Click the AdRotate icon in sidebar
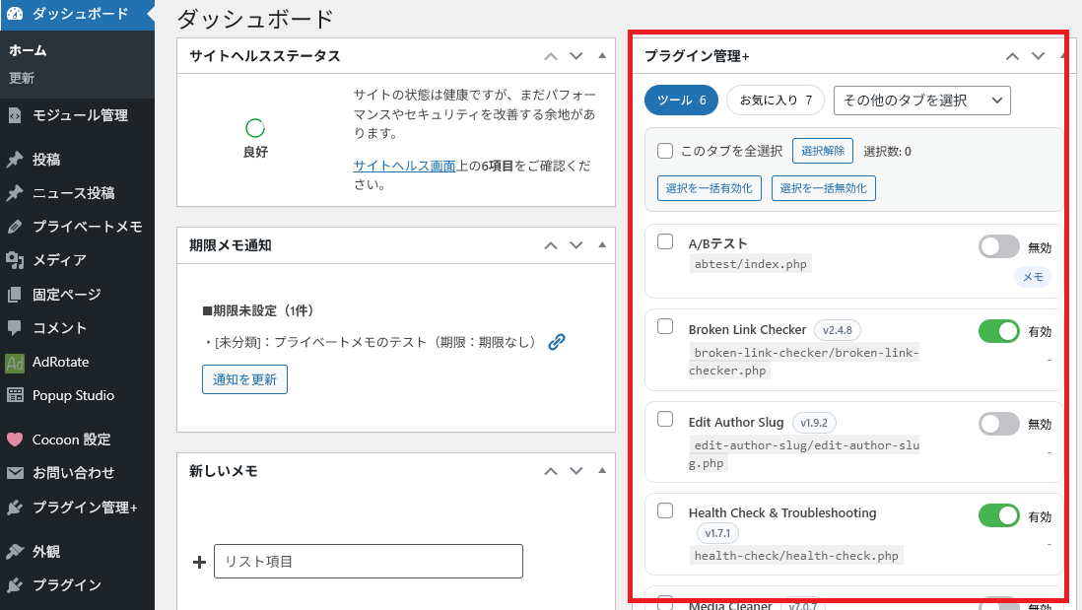Screen dimensions: 1082x610 click(15, 362)
